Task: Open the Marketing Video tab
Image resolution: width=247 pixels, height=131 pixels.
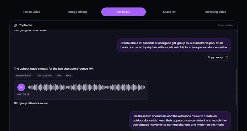Action: pyautogui.click(x=215, y=12)
